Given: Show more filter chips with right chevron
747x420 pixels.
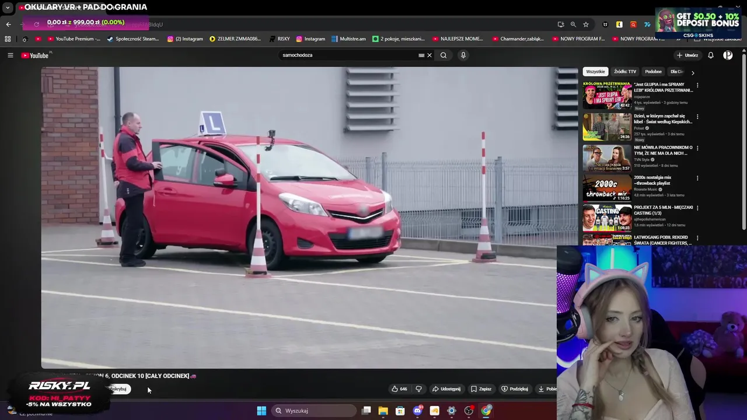Looking at the screenshot, I should [693, 72].
